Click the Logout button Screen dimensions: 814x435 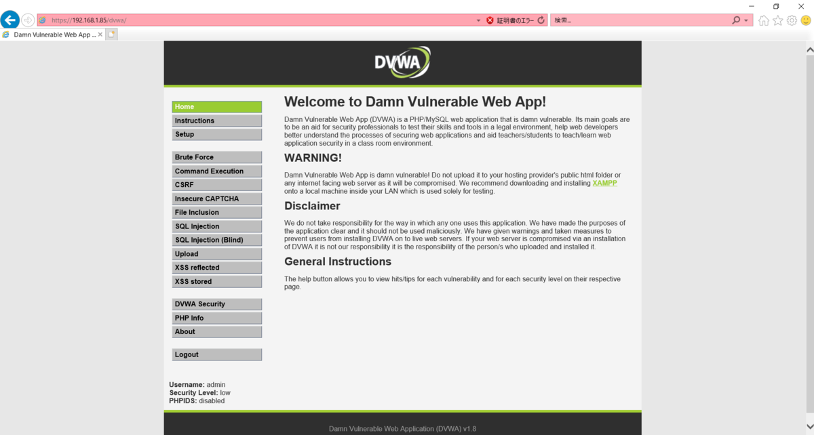coord(216,354)
